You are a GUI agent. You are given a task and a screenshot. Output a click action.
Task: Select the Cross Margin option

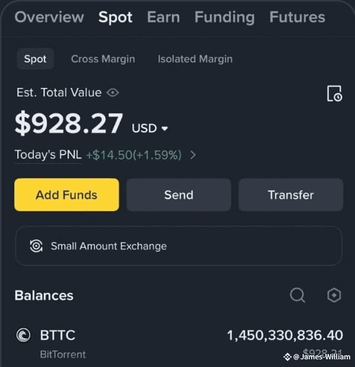tap(103, 59)
